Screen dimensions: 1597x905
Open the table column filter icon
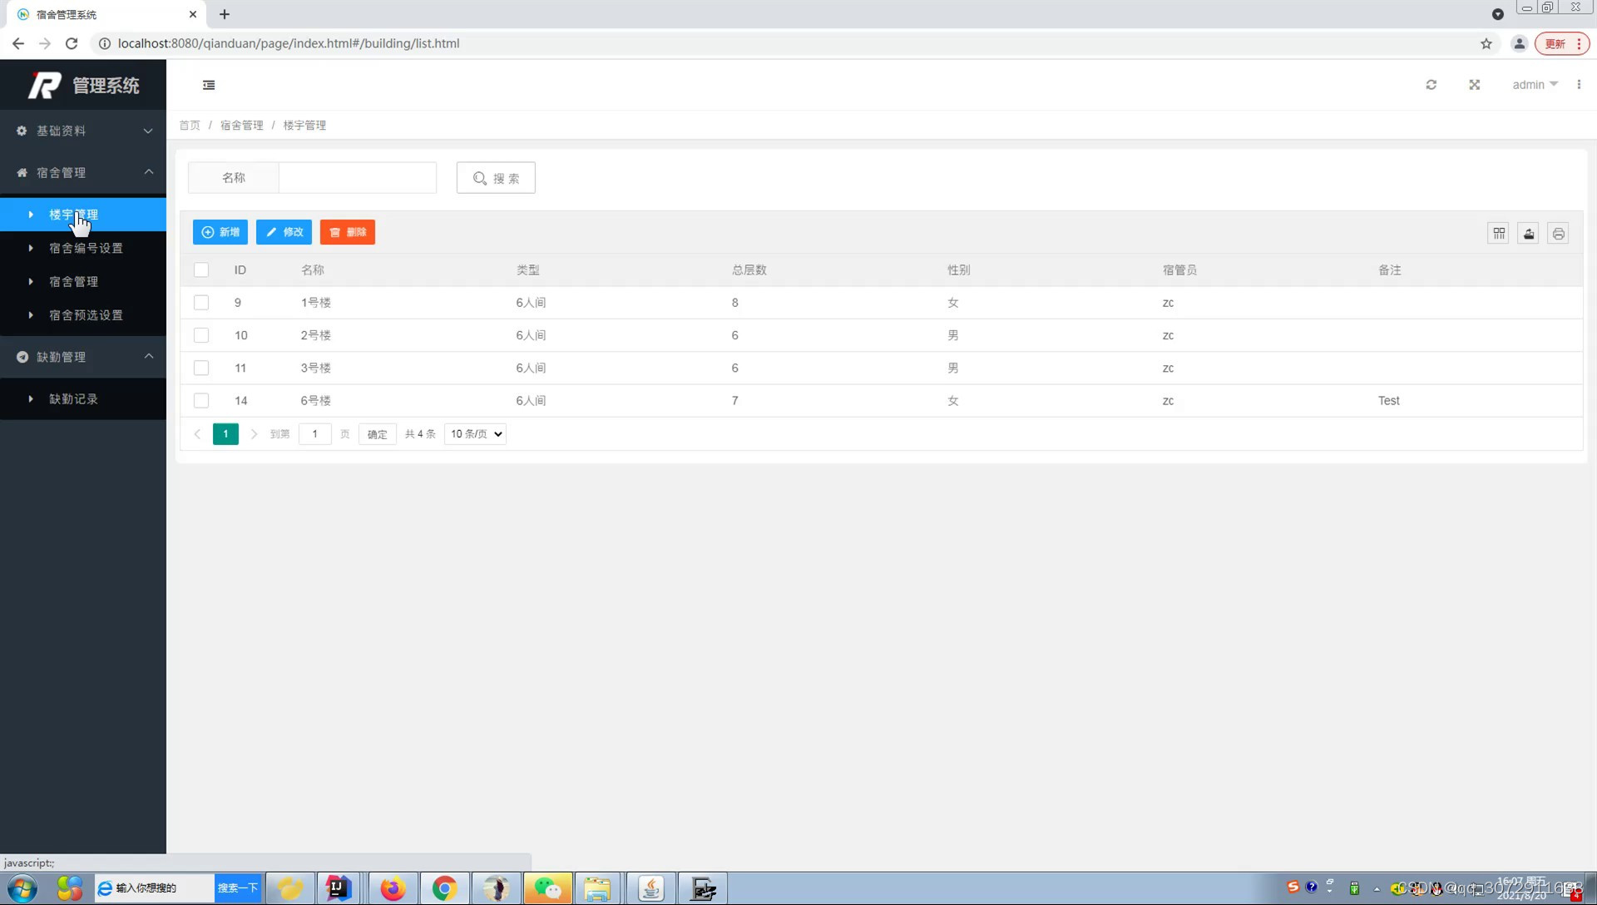point(1499,234)
